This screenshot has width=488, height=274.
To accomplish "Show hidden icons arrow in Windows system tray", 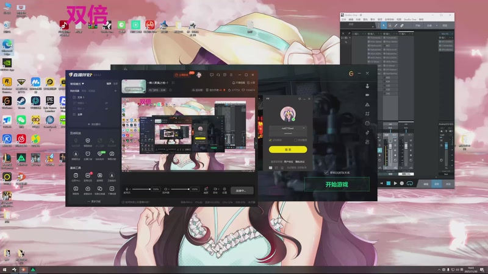I will pyautogui.click(x=439, y=270).
